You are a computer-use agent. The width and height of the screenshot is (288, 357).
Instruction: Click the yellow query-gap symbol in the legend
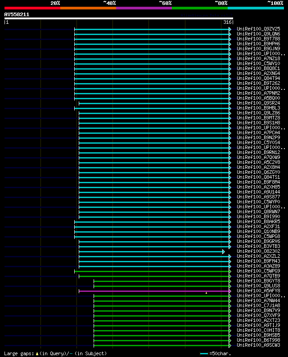pos(37,353)
